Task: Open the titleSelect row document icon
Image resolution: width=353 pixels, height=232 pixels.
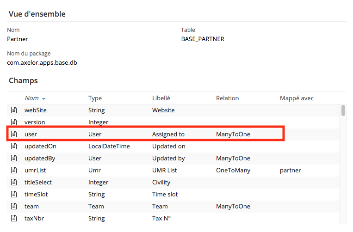Action: (x=14, y=182)
